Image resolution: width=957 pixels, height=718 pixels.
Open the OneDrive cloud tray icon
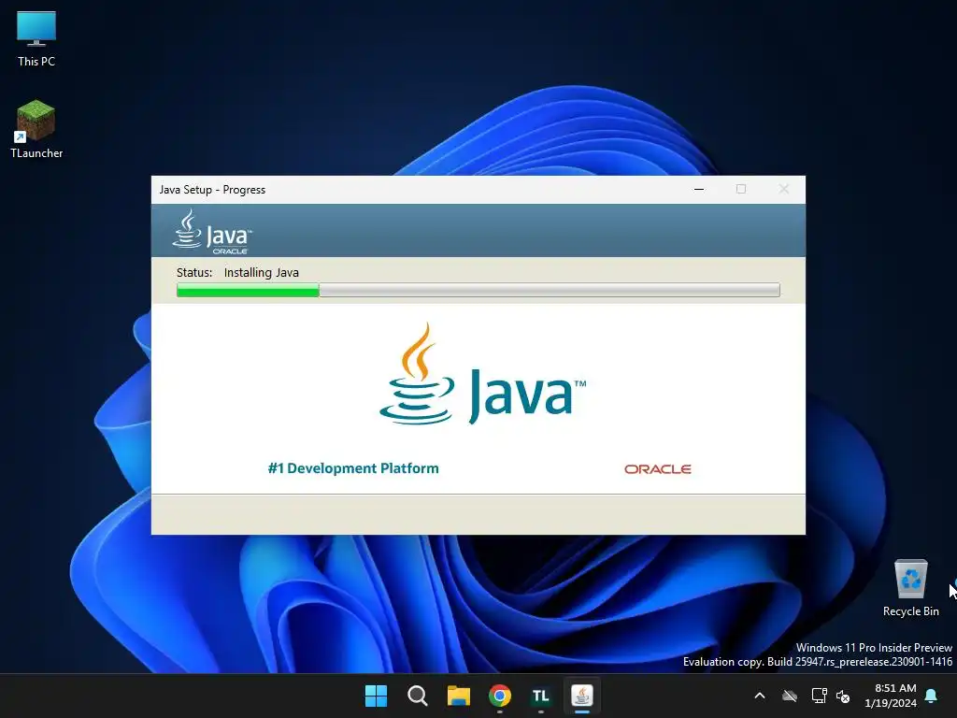(x=790, y=696)
